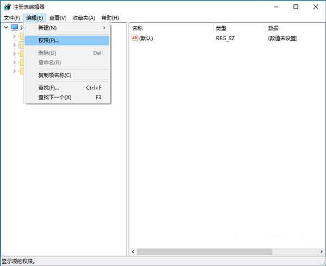Expand the first registry hive folder
The width and height of the screenshot is (326, 266).
pyautogui.click(x=14, y=36)
